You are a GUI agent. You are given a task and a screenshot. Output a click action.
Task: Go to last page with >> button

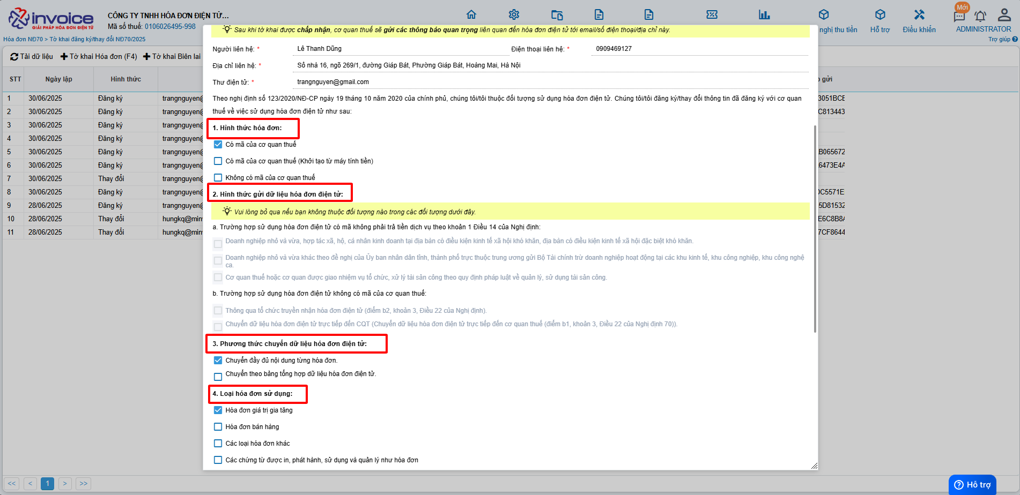(83, 484)
